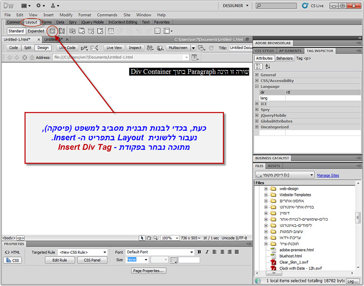The width and height of the screenshot is (364, 286).
Task: Switch to Split view
Action: (x=28, y=48)
